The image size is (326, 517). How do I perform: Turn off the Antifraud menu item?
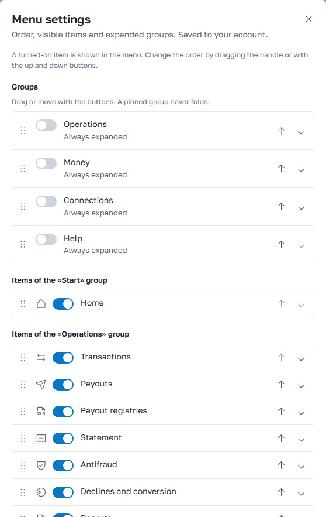tap(63, 465)
